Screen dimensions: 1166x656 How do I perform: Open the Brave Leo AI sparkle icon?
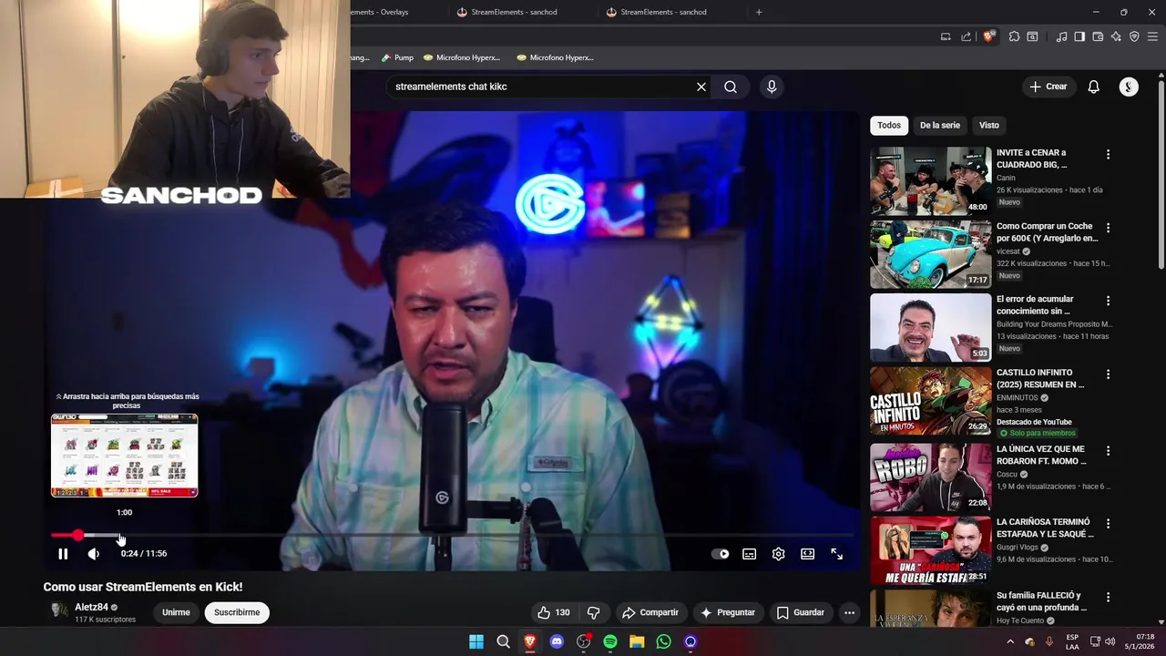tap(1116, 36)
